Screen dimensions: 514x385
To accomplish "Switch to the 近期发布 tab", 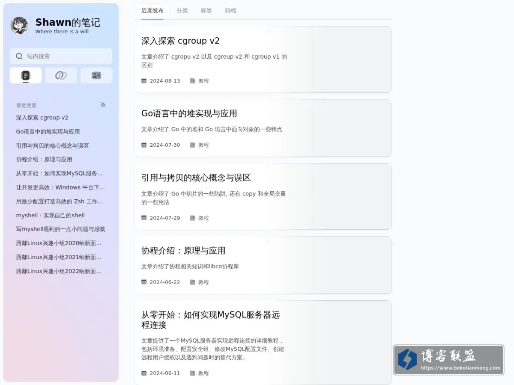I will [152, 11].
